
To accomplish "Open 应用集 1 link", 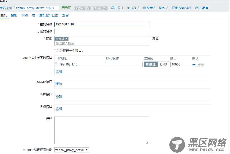I will (x=117, y=8).
